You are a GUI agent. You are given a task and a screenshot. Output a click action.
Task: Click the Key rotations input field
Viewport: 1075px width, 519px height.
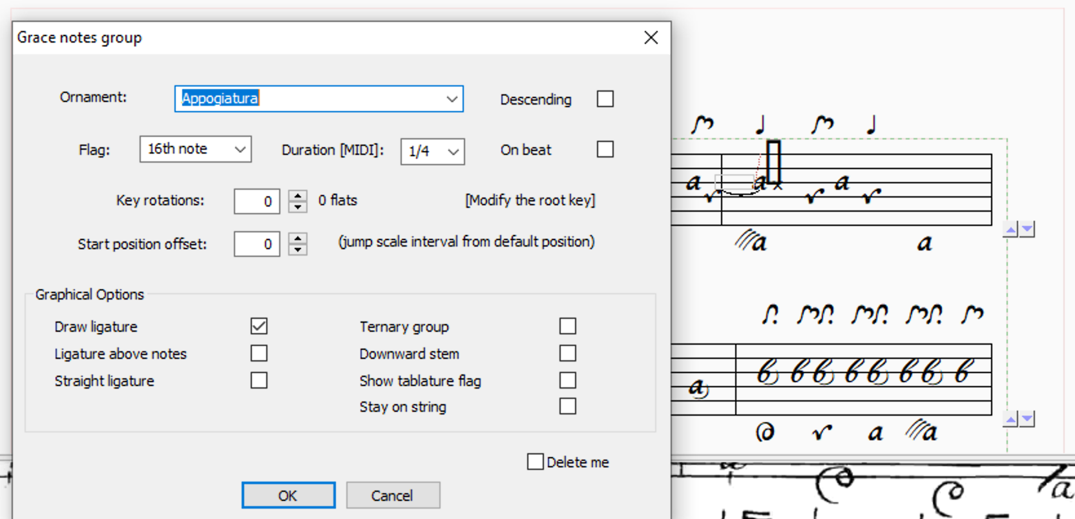[x=256, y=201]
